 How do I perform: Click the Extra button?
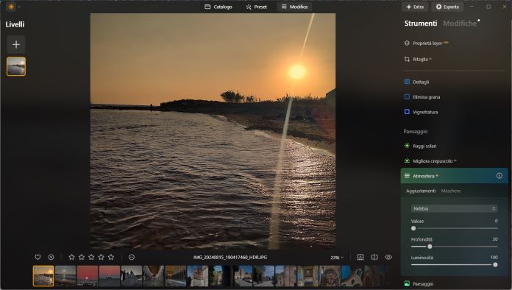click(415, 7)
